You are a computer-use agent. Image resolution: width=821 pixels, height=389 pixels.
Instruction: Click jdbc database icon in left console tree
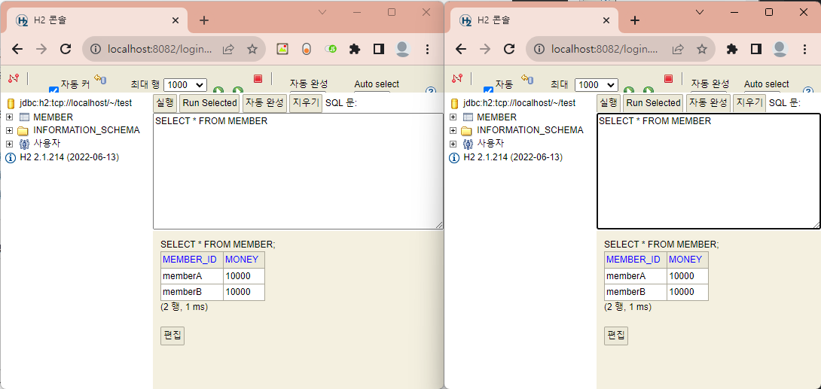[11, 104]
